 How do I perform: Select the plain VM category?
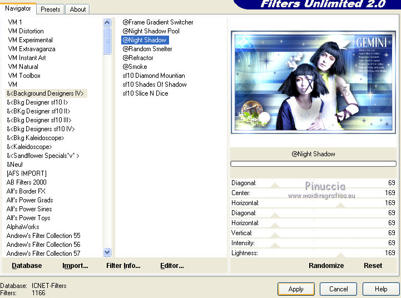tap(13, 85)
